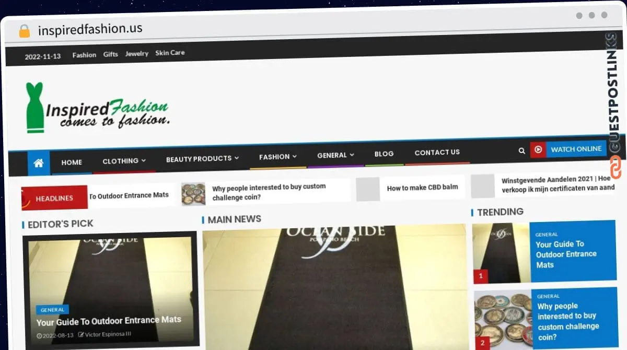Open the Skin Care top link

tap(170, 53)
